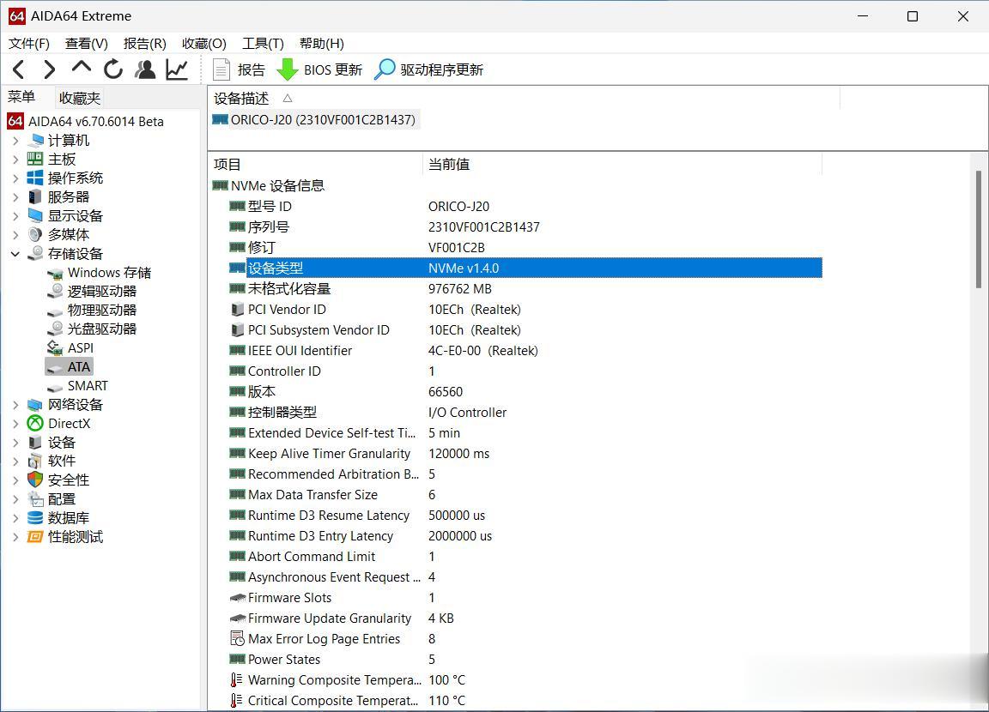This screenshot has width=989, height=712.
Task: Click the 网络设备 network icon
Action: coord(35,405)
